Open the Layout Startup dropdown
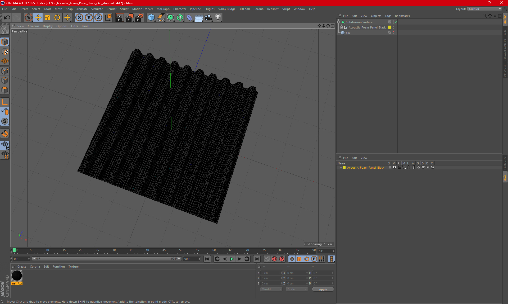 484,9
